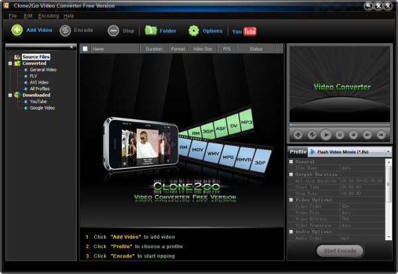Click the Converted folder icon
The width and height of the screenshot is (398, 274).
(x=17, y=63)
